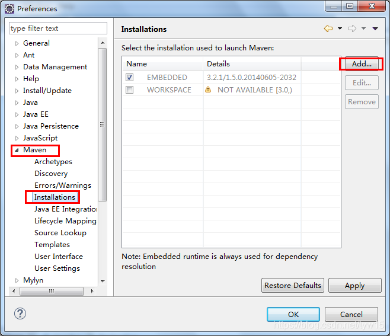Image resolution: width=390 pixels, height=336 pixels.
Task: Select the WORKSPACE row name
Action: [x=169, y=90]
